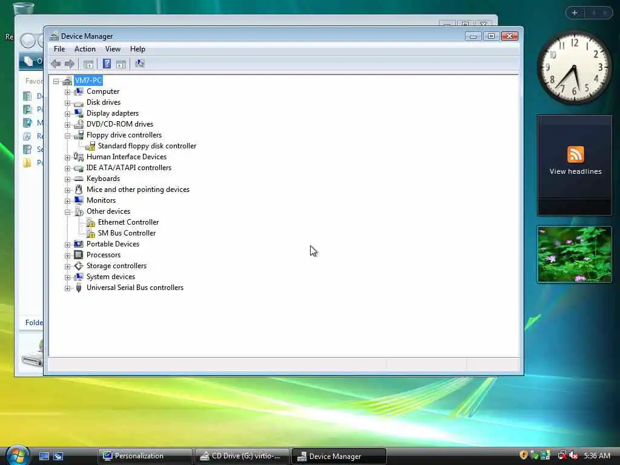Select the Floppy drive controllers category icon
Viewport: 620px width, 465px height.
[79, 135]
